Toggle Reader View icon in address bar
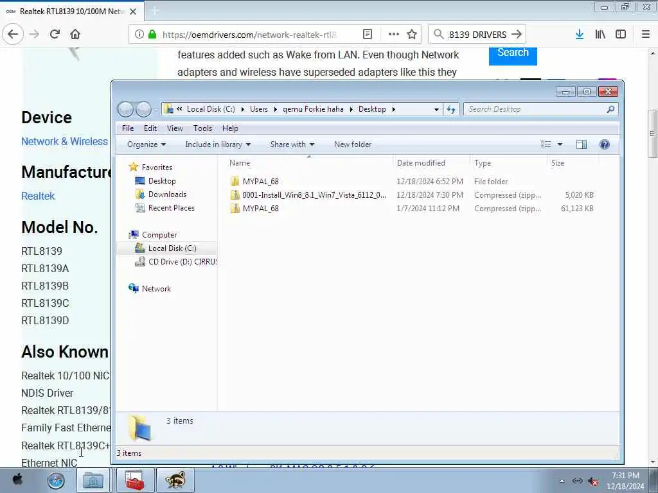Image resolution: width=658 pixels, height=493 pixels. tap(367, 35)
